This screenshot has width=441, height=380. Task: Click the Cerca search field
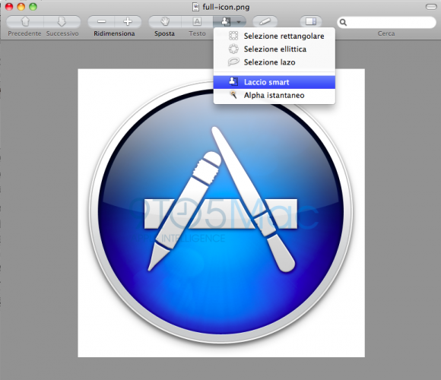(386, 22)
